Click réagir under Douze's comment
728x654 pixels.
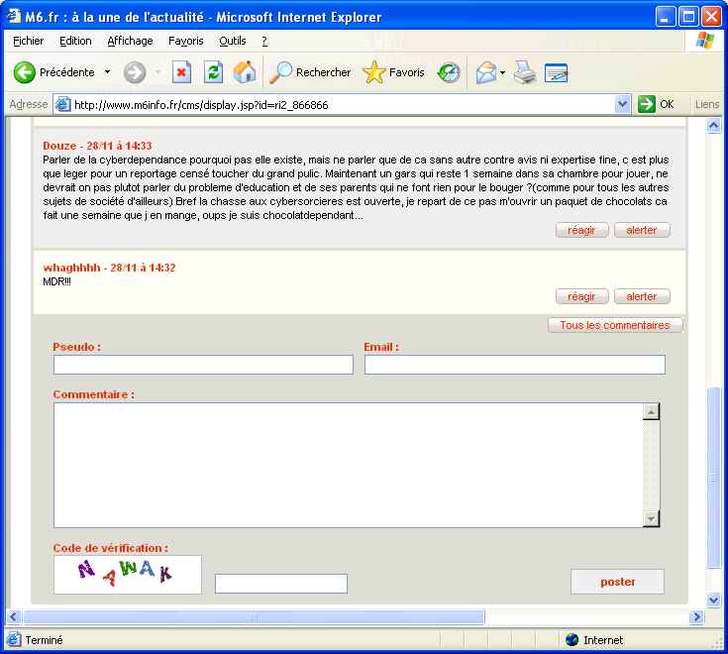click(581, 230)
